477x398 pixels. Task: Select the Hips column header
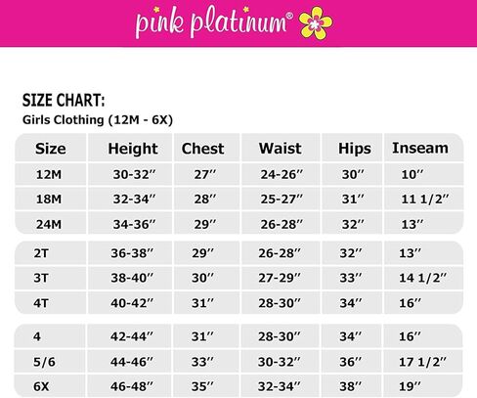click(x=355, y=149)
